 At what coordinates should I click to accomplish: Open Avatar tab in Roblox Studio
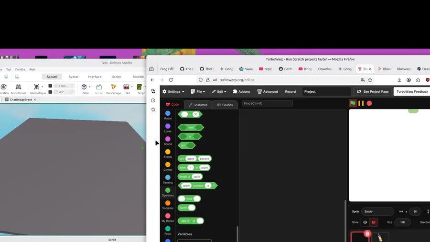pos(74,77)
